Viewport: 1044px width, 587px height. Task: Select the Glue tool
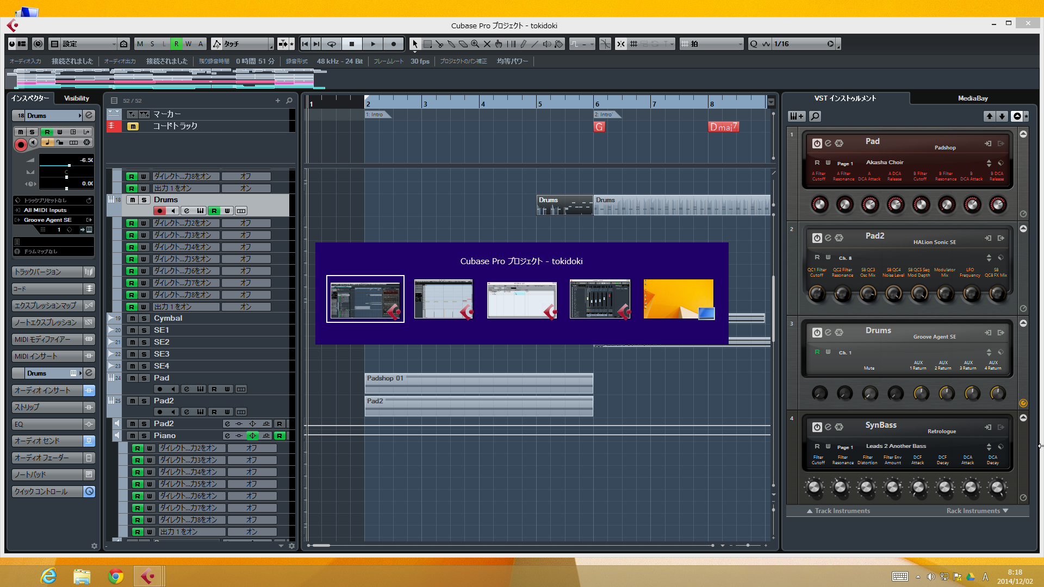(x=451, y=44)
